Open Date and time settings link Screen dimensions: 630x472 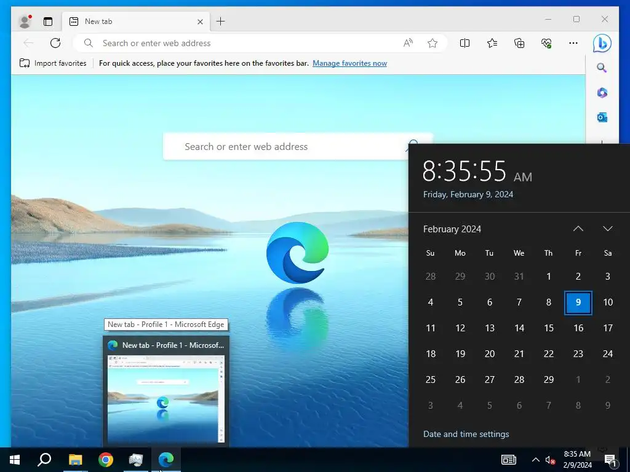click(466, 434)
